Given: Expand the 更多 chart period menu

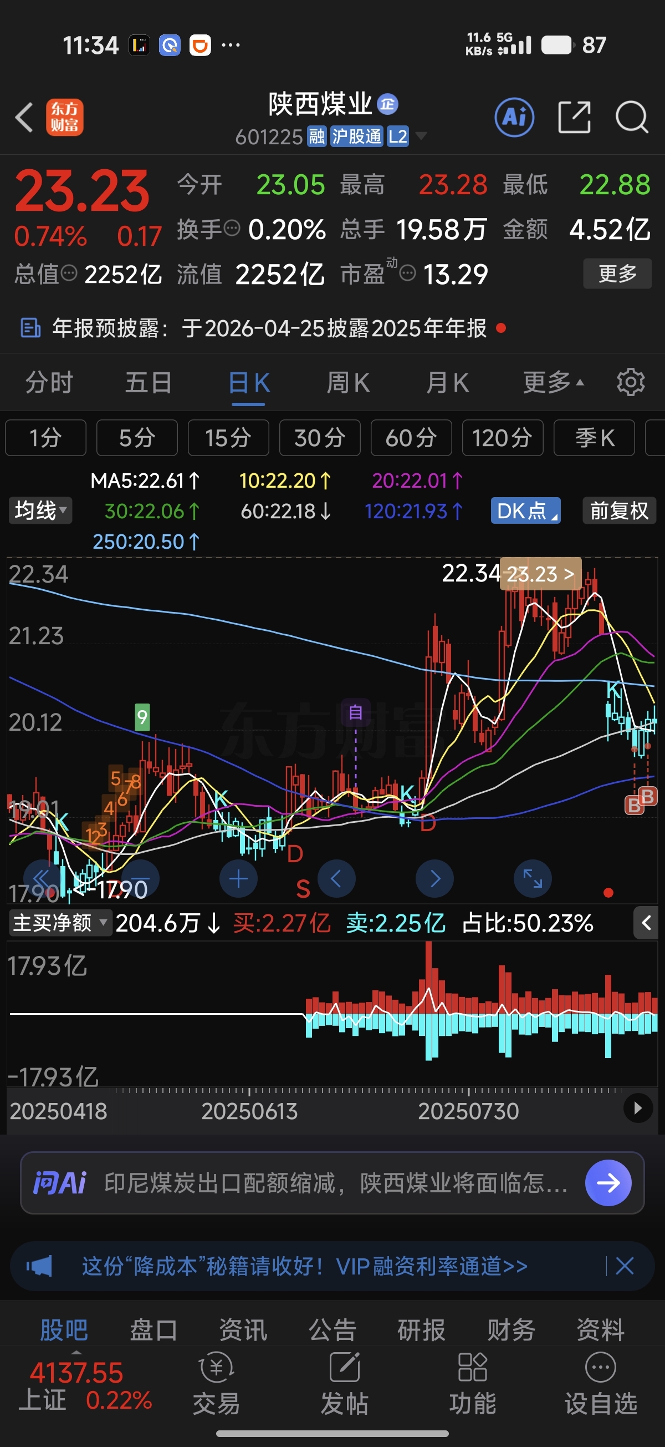Looking at the screenshot, I should (553, 382).
